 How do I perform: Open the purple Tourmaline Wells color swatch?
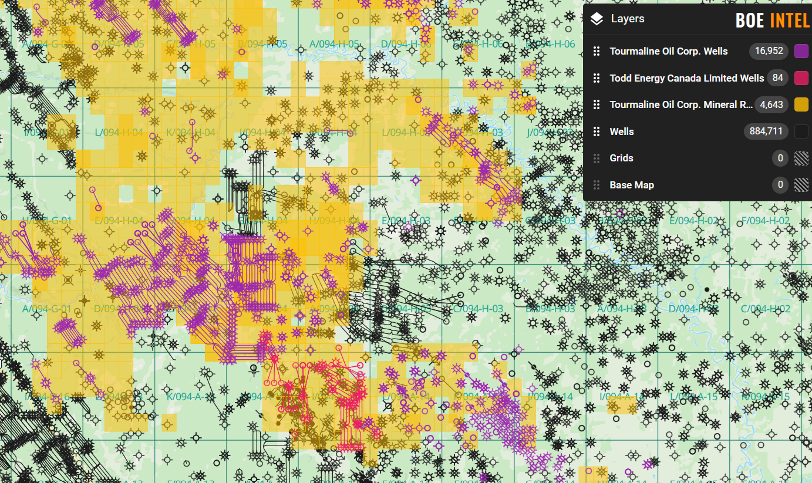click(801, 51)
